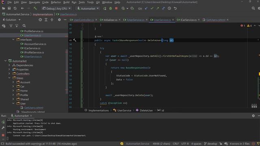Image resolution: width=260 pixels, height=146 pixels.
Task: Click the CRLF line ending indicator
Action: pos(176,144)
